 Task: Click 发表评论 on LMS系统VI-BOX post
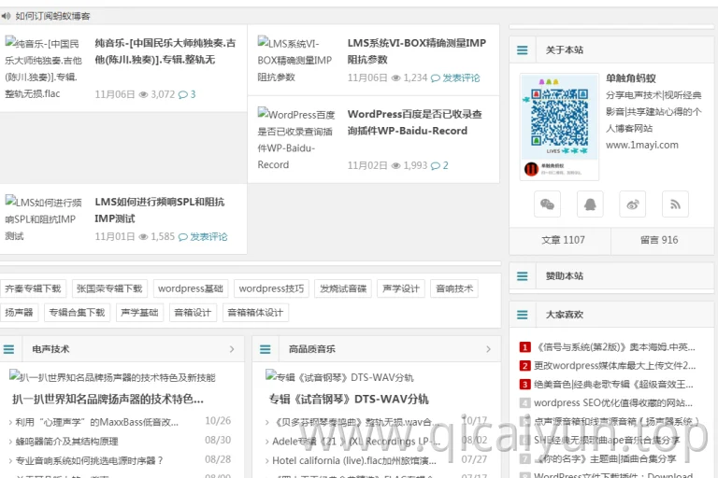click(461, 77)
